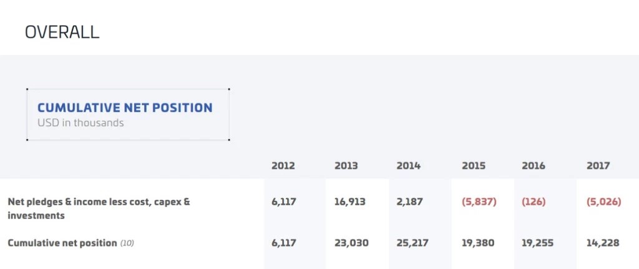Viewport: 639px width, 269px height.
Task: Select the CUMULATIVE NET POSITION title text
Action: click(x=125, y=108)
